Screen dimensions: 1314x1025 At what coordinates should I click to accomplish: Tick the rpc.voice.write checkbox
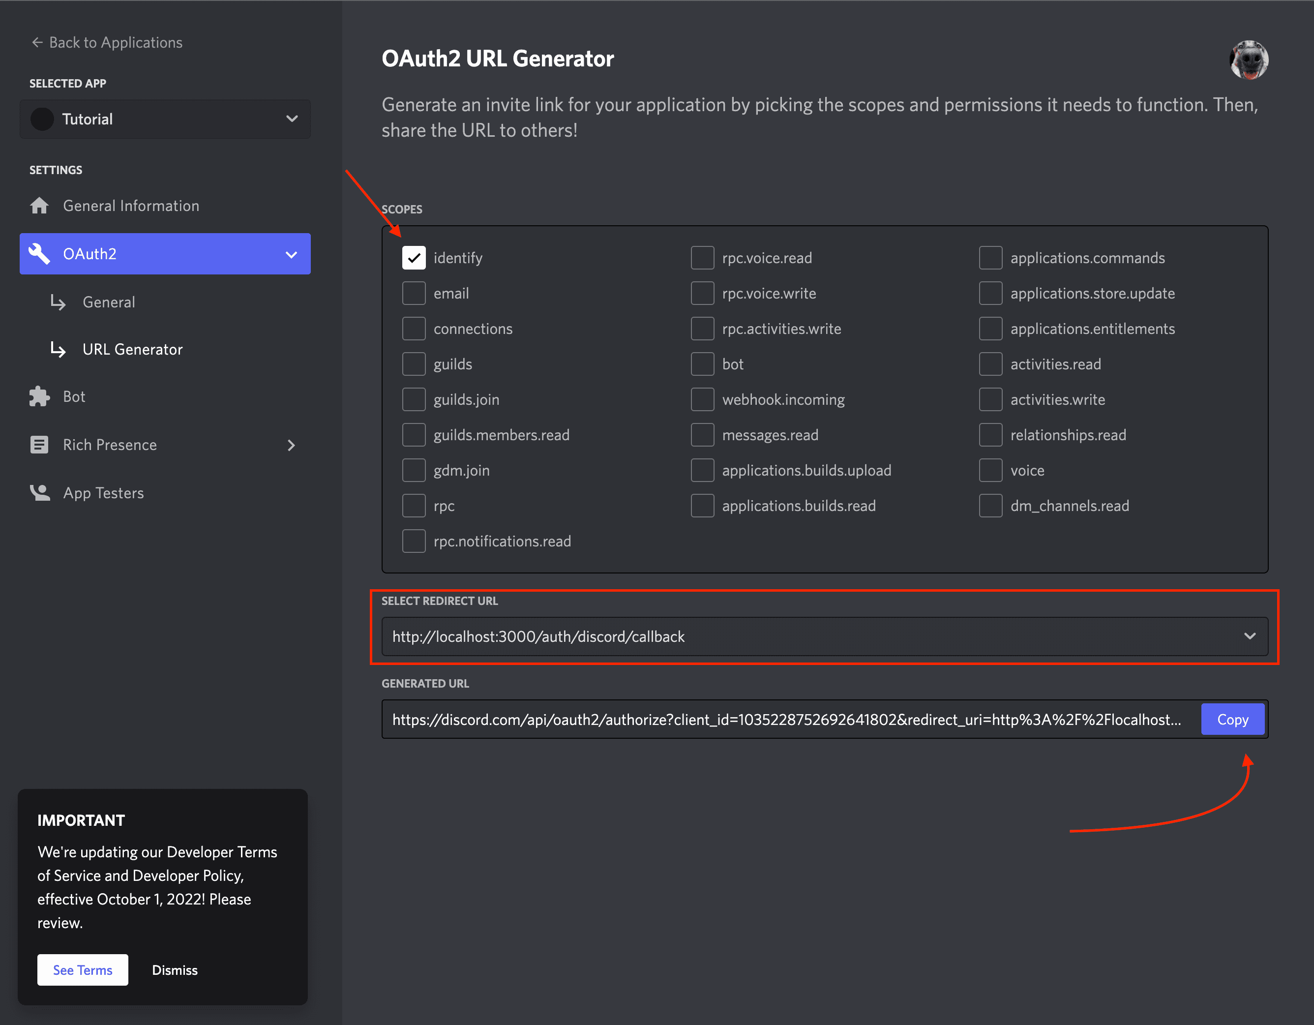click(702, 293)
